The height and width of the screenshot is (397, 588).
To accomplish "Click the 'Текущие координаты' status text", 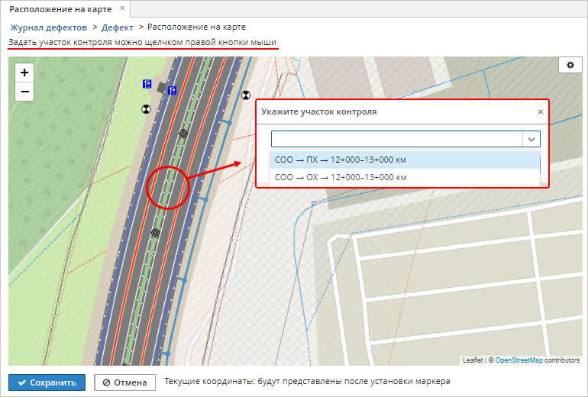I will coord(307,382).
